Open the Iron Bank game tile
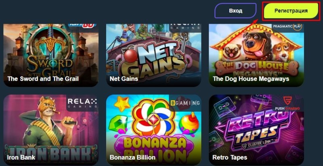Image resolution: width=323 pixels, height=166 pixels. point(51,130)
